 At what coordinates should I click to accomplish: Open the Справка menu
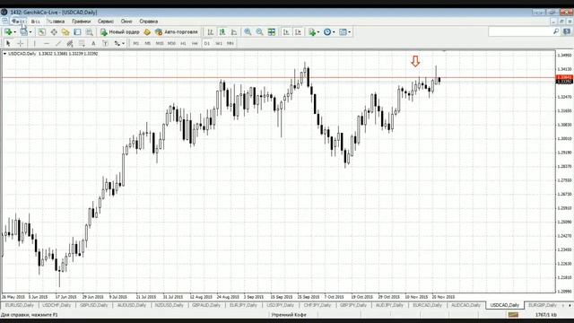148,22
